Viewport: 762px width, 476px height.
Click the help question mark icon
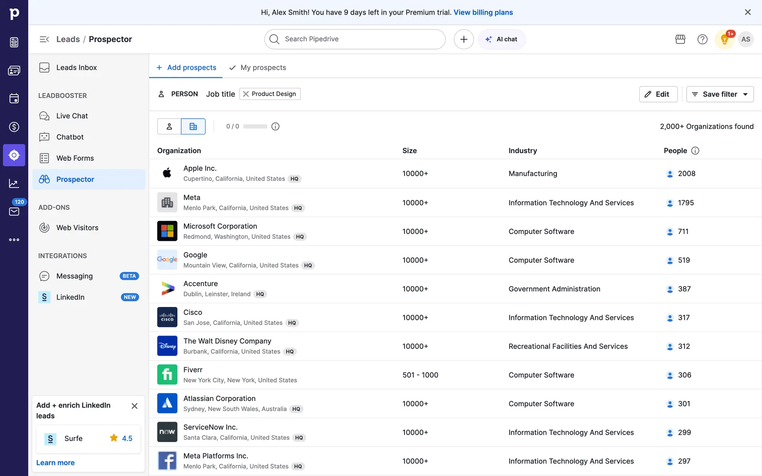point(702,39)
